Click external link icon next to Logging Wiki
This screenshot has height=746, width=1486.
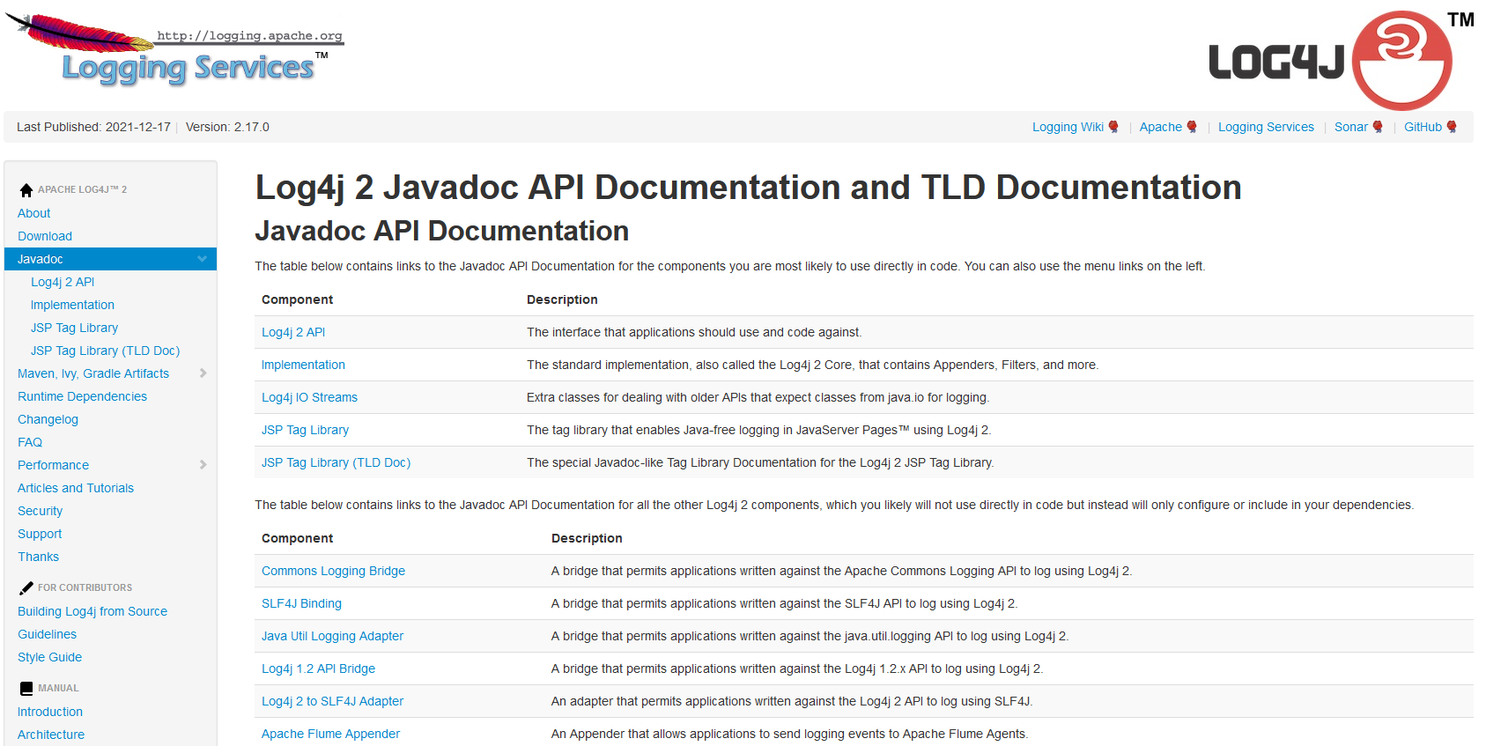[1113, 127]
